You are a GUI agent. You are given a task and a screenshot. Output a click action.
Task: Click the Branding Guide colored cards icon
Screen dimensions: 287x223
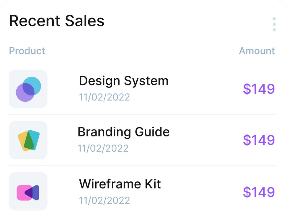click(28, 140)
